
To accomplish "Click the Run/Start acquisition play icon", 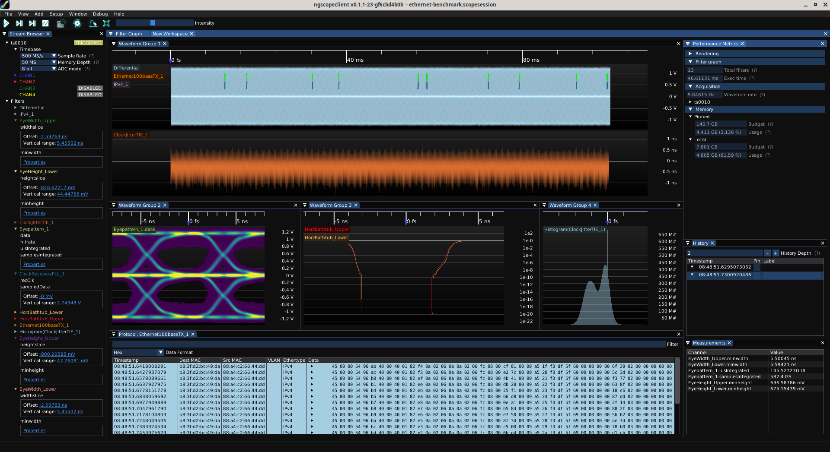I will tap(6, 23).
